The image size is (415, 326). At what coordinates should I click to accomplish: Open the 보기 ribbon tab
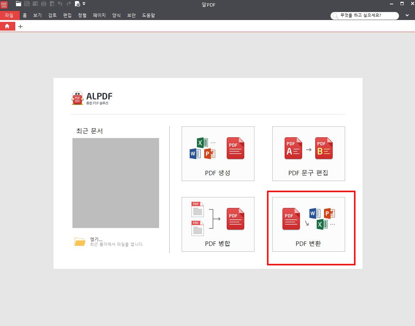click(x=37, y=15)
